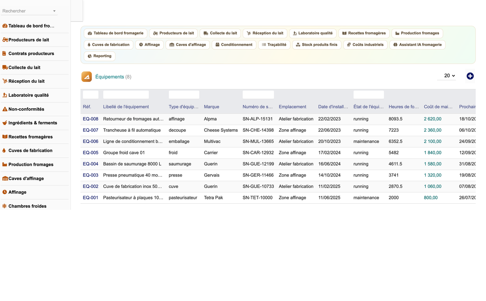This screenshot has width=486, height=301.
Task: Click the Équipements list title link
Action: click(x=110, y=77)
